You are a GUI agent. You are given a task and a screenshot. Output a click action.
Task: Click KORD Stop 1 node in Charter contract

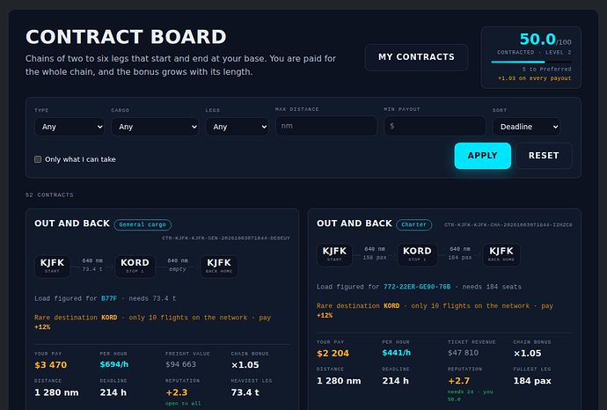417,254
